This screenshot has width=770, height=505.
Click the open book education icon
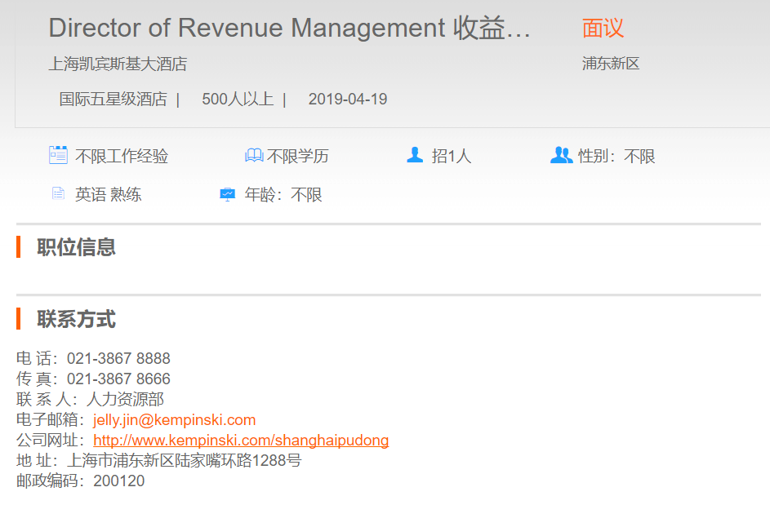tap(254, 155)
